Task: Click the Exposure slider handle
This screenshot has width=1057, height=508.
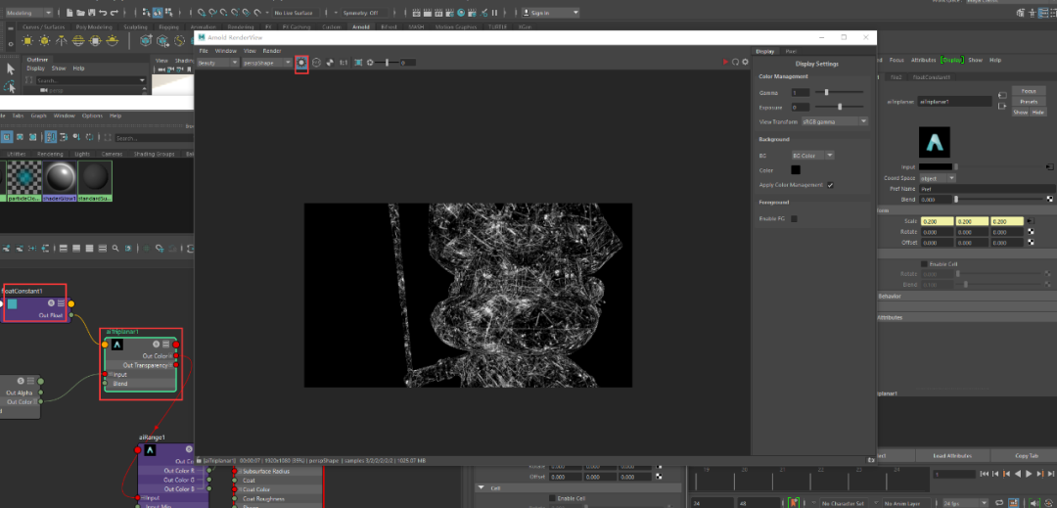Action: pos(840,107)
